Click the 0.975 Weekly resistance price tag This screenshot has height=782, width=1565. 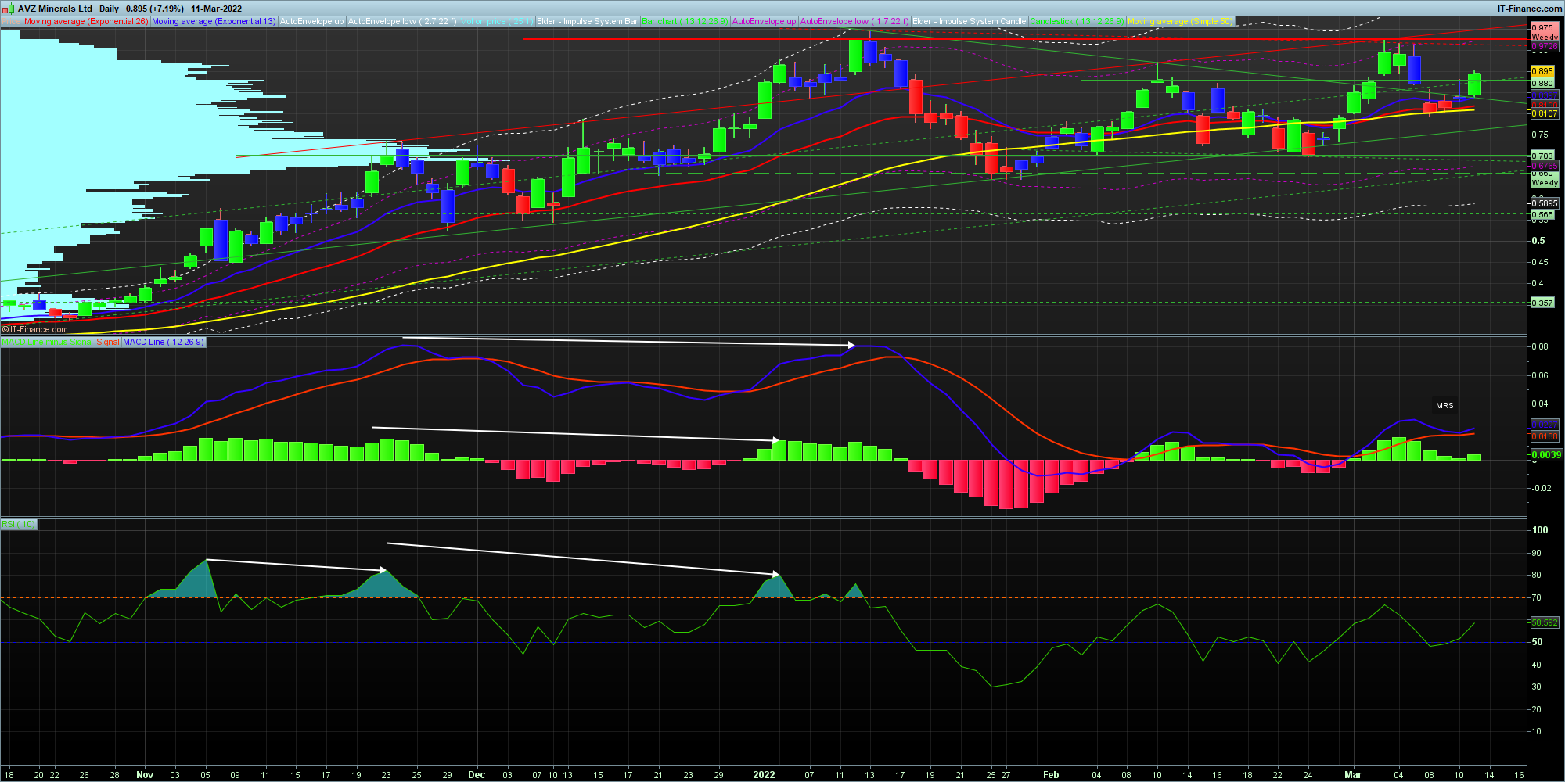1544,32
